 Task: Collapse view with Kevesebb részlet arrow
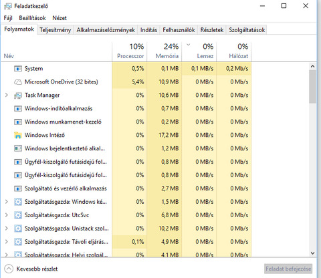click(9, 269)
